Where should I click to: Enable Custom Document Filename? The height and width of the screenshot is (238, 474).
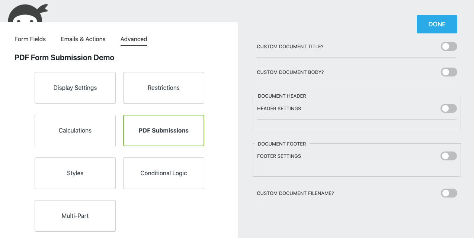449,193
